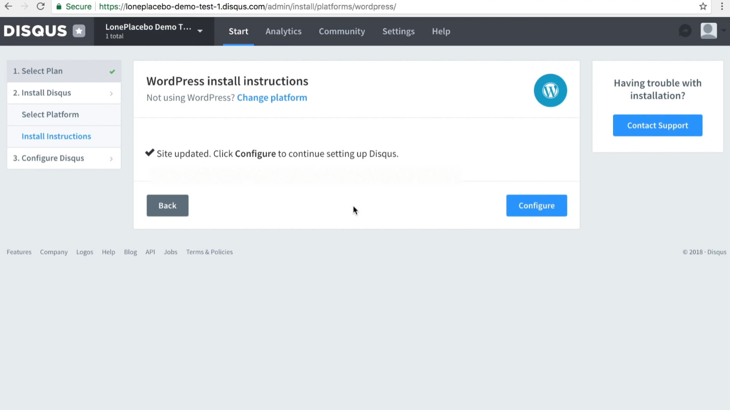730x410 pixels.
Task: Open dropdown arrow next to avatar
Action: click(723, 31)
